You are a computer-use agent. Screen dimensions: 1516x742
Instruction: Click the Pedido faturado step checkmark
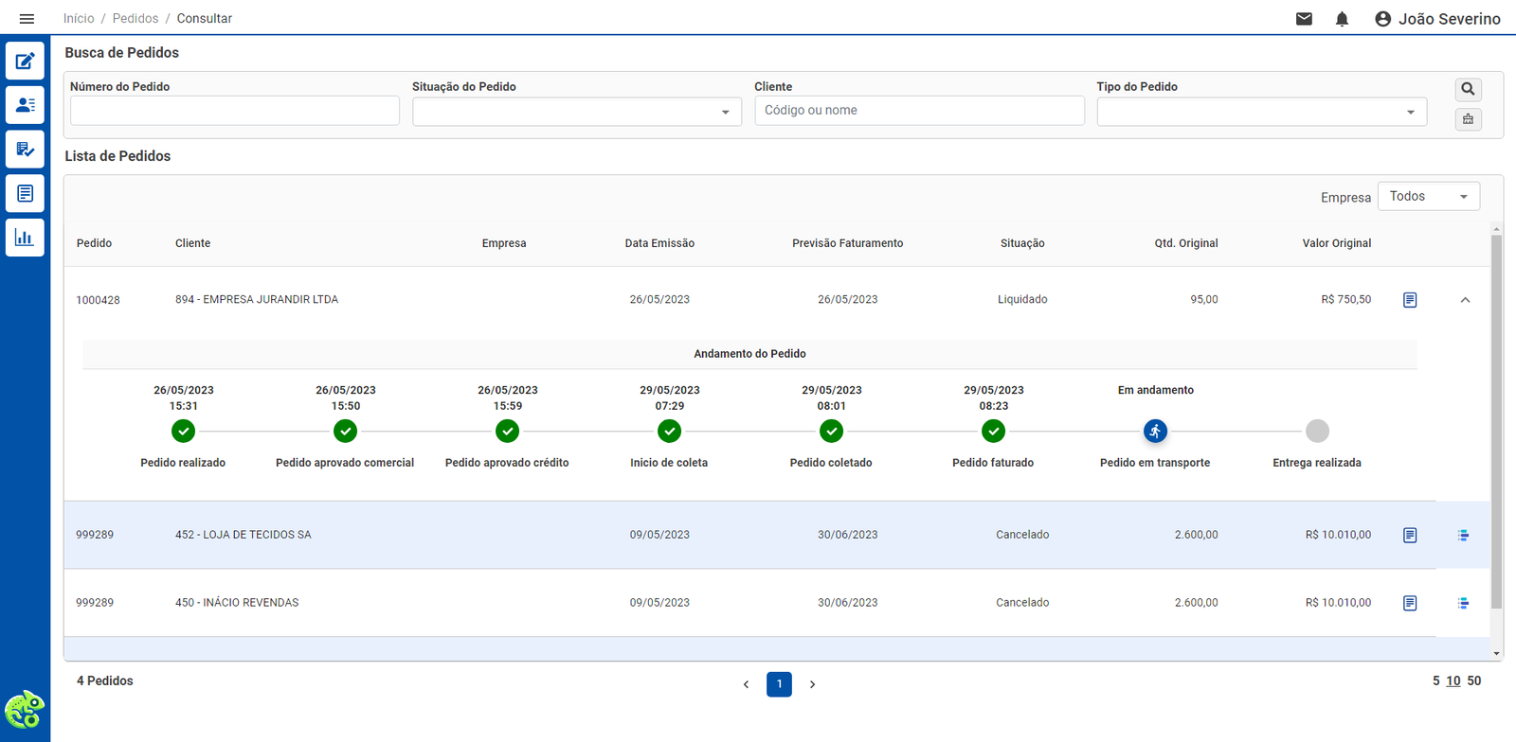coord(994,432)
